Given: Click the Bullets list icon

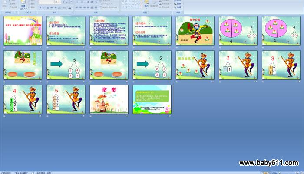Looking at the screenshot, I should (x=77, y=2).
